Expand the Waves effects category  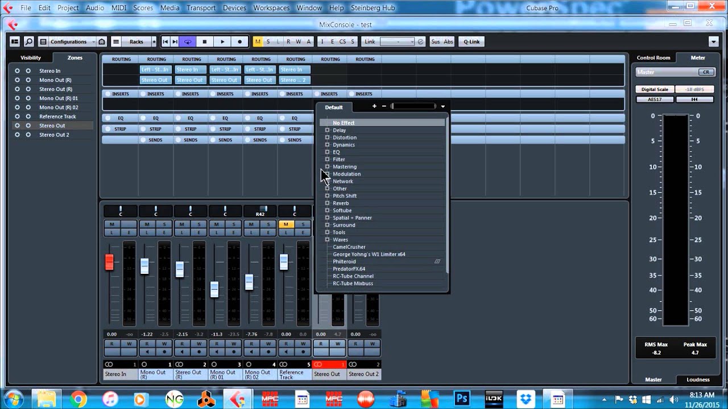[x=328, y=240]
